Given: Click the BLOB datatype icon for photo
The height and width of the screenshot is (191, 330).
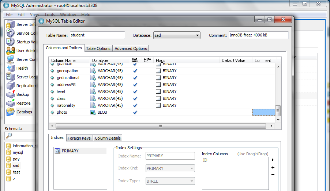Looking at the screenshot, I should coord(93,112).
